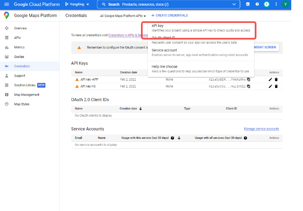Open Solution Library in the sidebar

coord(25,85)
